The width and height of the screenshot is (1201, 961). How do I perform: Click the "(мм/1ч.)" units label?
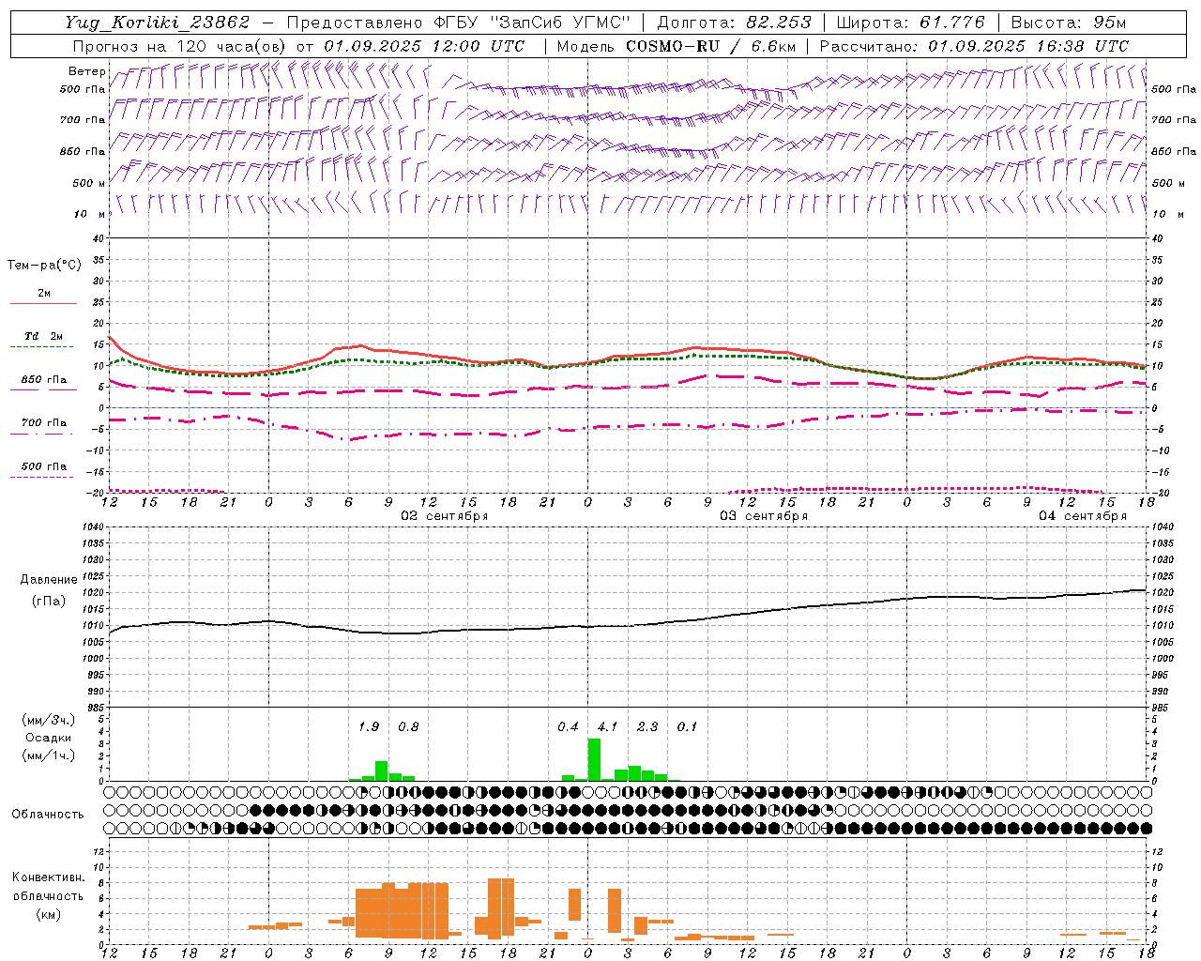[x=49, y=755]
